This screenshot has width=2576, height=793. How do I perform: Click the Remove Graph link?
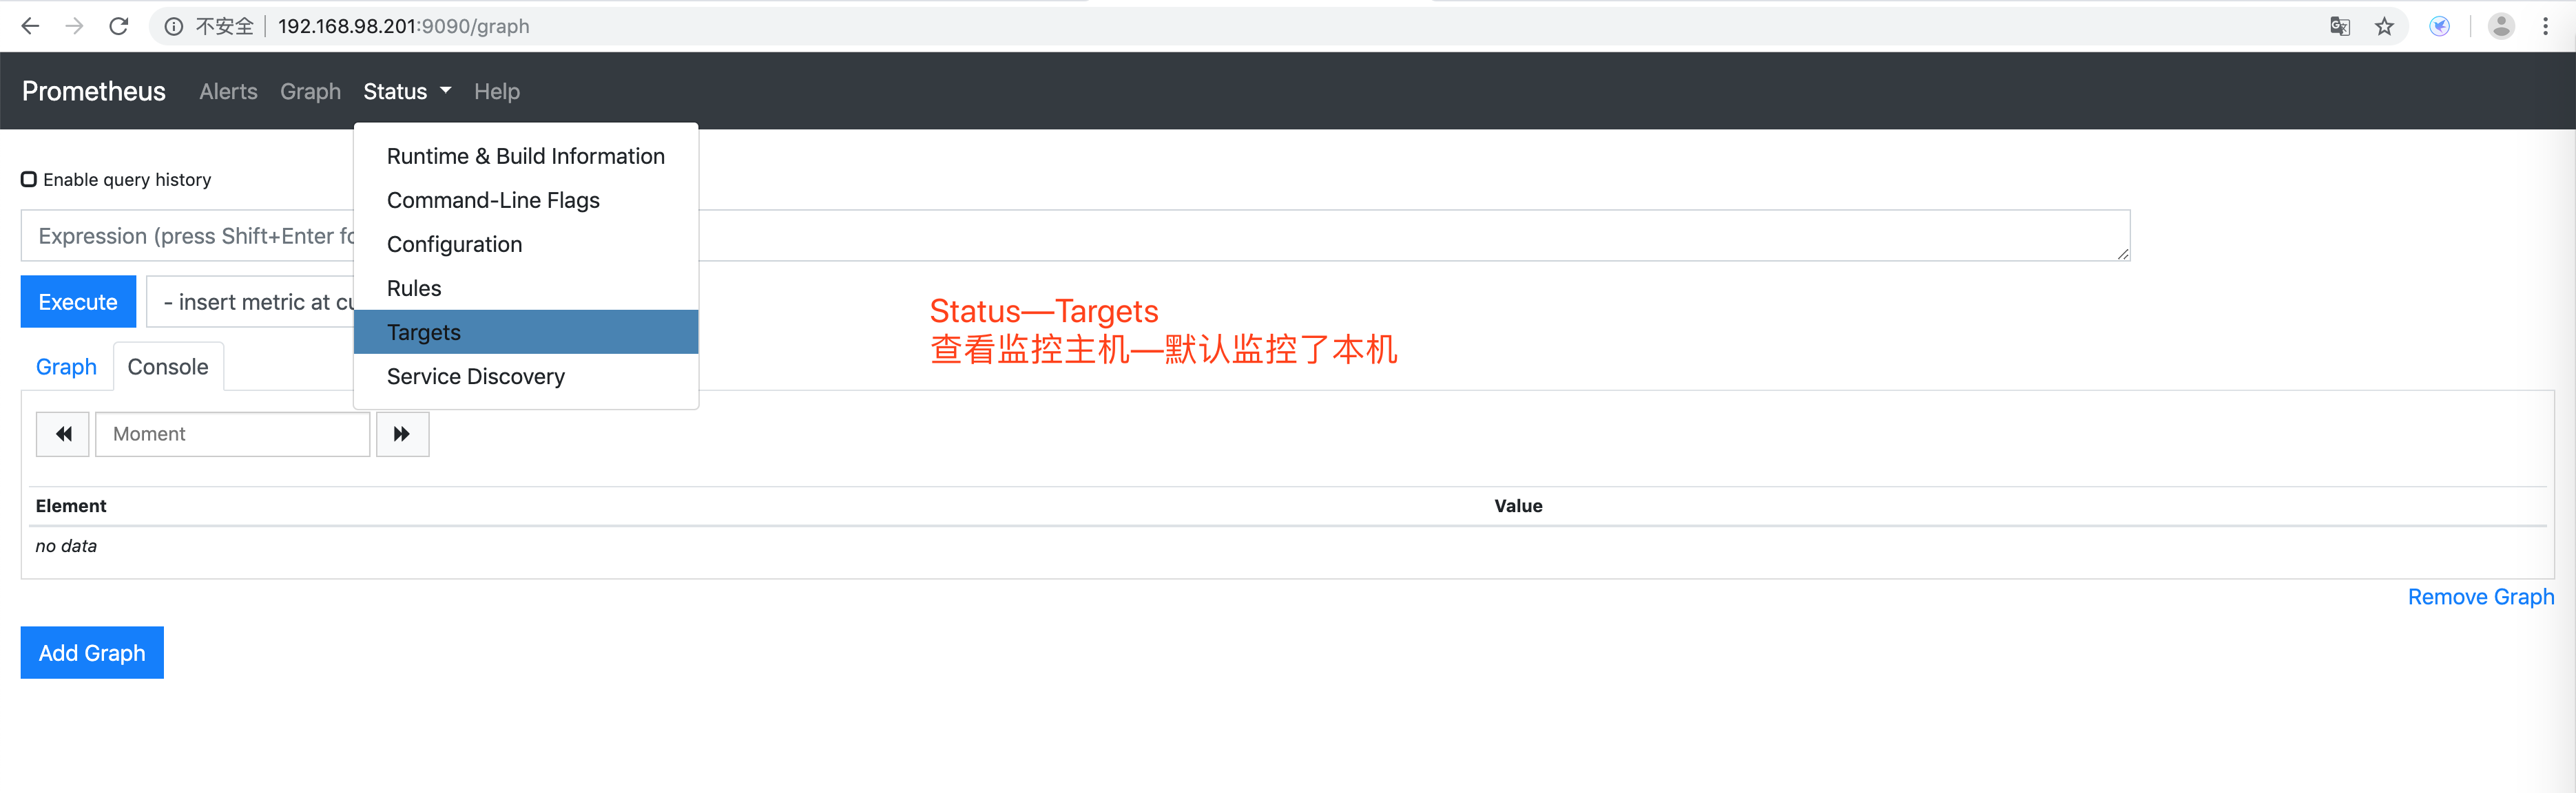tap(2480, 597)
